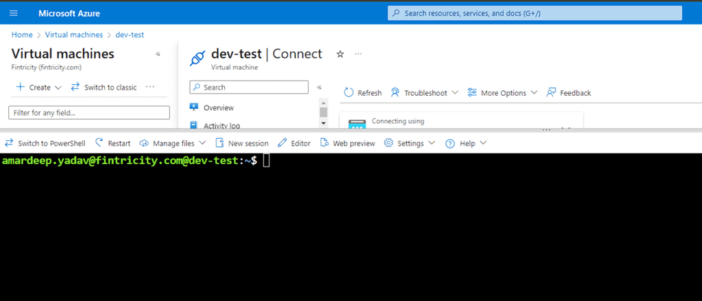This screenshot has height=301, width=702.
Task: Click the Connecting using card
Action: pos(461,121)
